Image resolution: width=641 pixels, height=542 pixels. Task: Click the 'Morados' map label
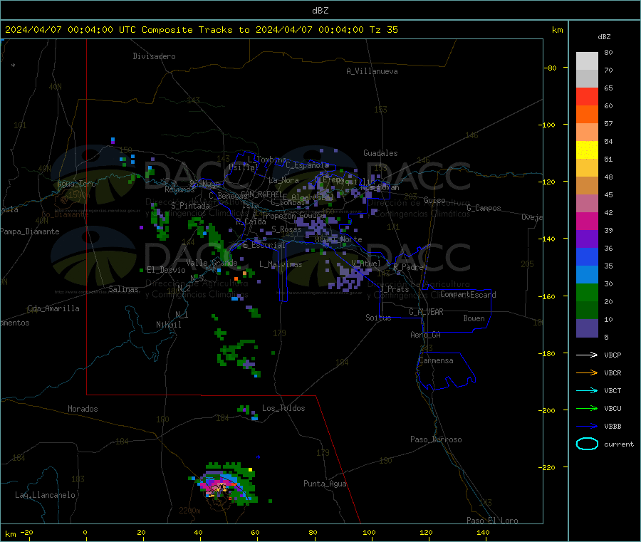tap(83, 409)
